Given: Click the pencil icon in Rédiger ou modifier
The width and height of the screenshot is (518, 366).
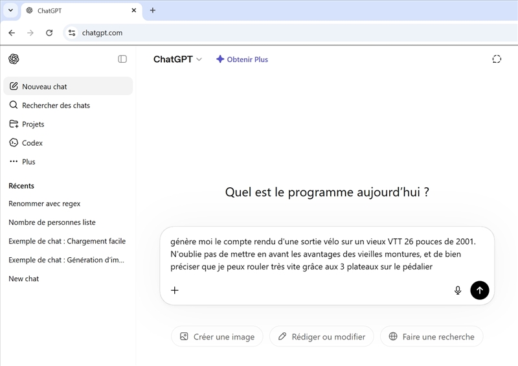Looking at the screenshot, I should (x=282, y=337).
